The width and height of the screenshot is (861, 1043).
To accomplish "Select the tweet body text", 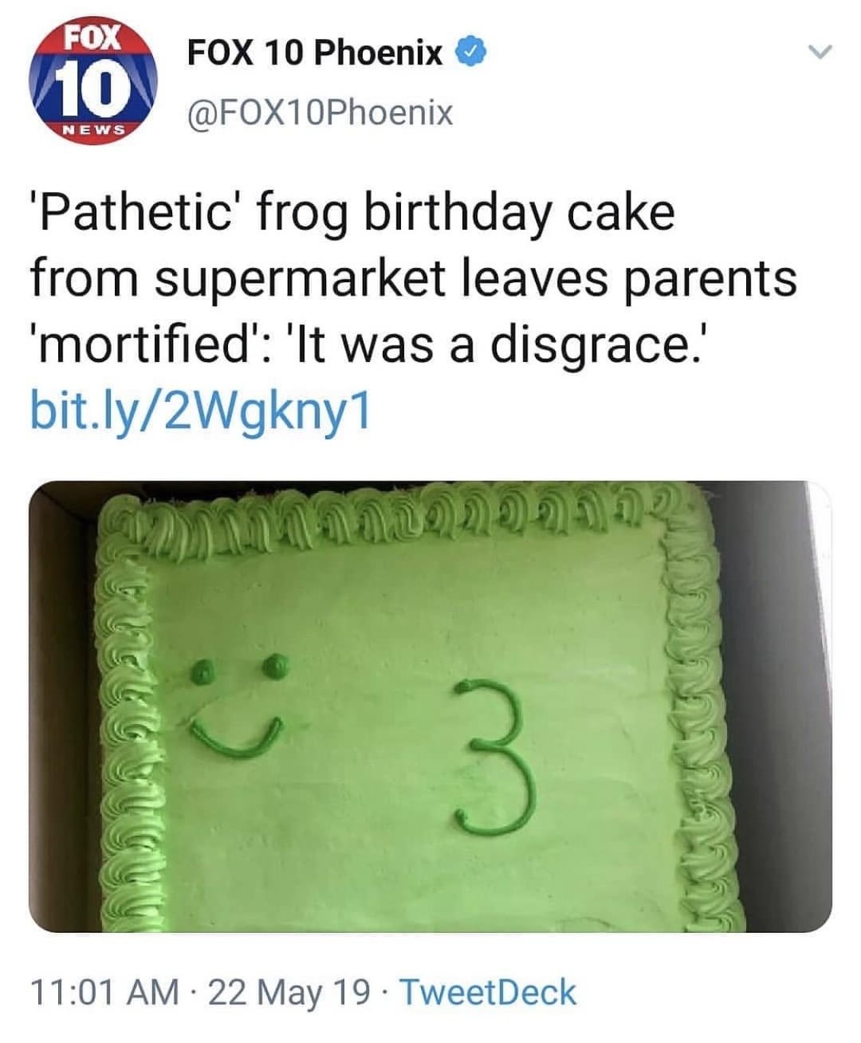I will click(x=399, y=279).
